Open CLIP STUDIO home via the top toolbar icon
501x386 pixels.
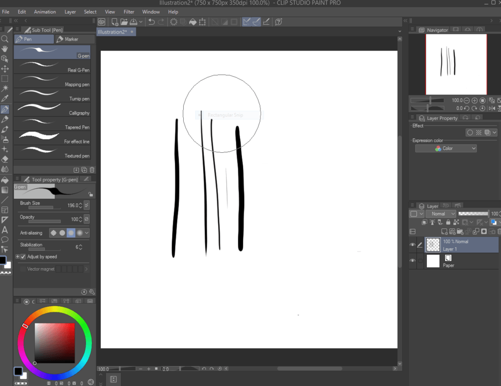[101, 21]
